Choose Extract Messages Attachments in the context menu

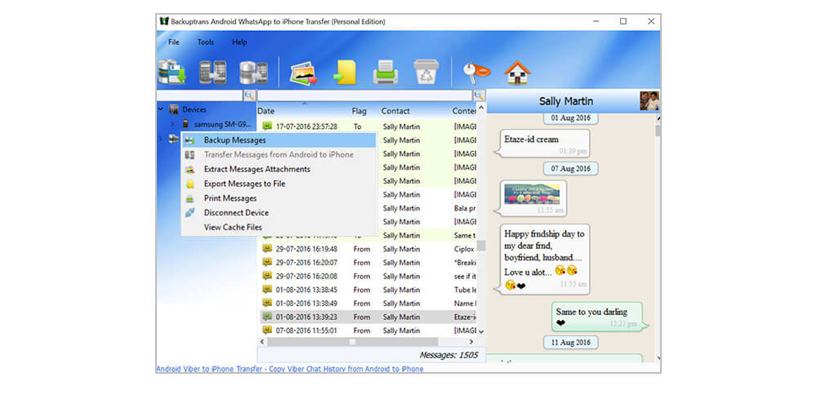coord(279,169)
